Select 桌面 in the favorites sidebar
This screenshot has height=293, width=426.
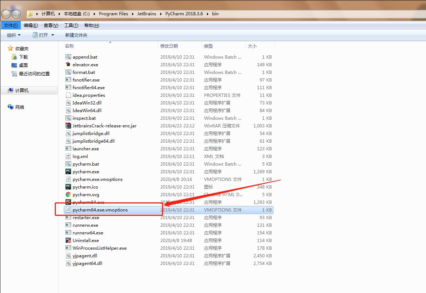point(23,65)
